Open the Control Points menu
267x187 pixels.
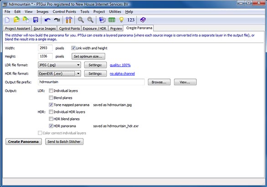64,11
